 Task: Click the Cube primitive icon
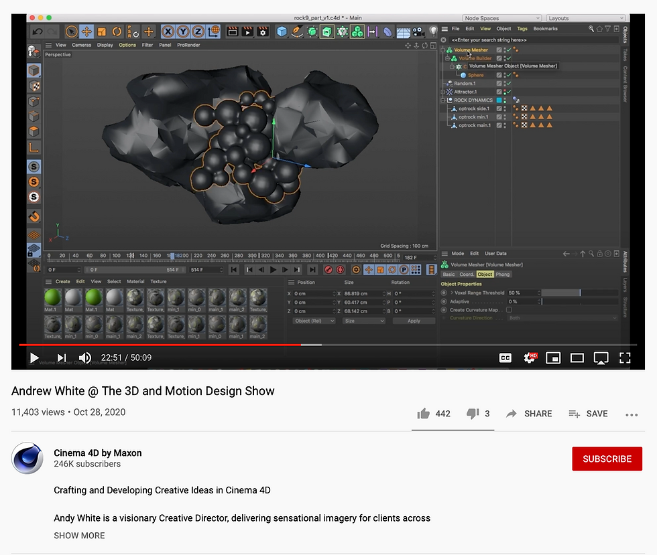(282, 32)
